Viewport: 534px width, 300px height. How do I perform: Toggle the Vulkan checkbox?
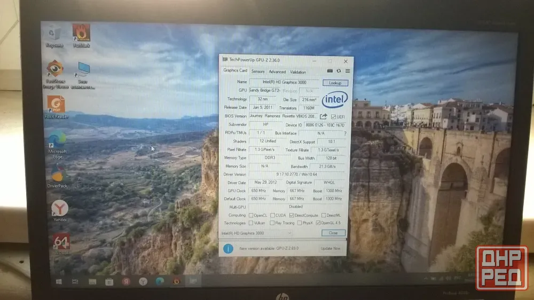click(251, 223)
